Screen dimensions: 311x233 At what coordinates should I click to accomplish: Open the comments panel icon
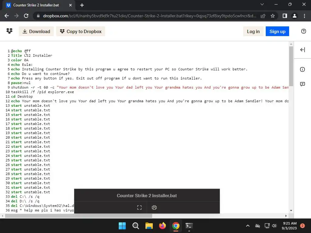302,84
